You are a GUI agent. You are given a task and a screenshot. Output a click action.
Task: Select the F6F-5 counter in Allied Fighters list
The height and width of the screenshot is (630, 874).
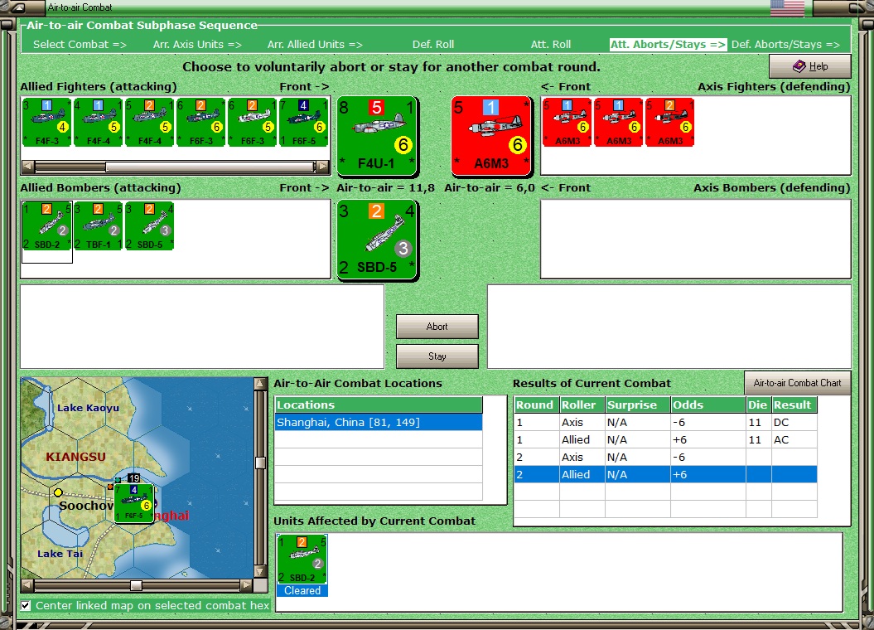point(304,122)
